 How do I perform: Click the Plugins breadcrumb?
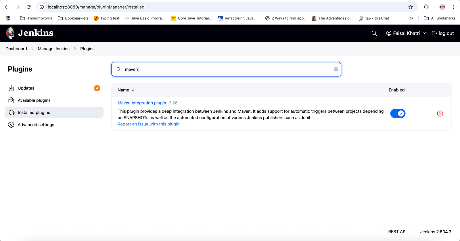pos(87,49)
